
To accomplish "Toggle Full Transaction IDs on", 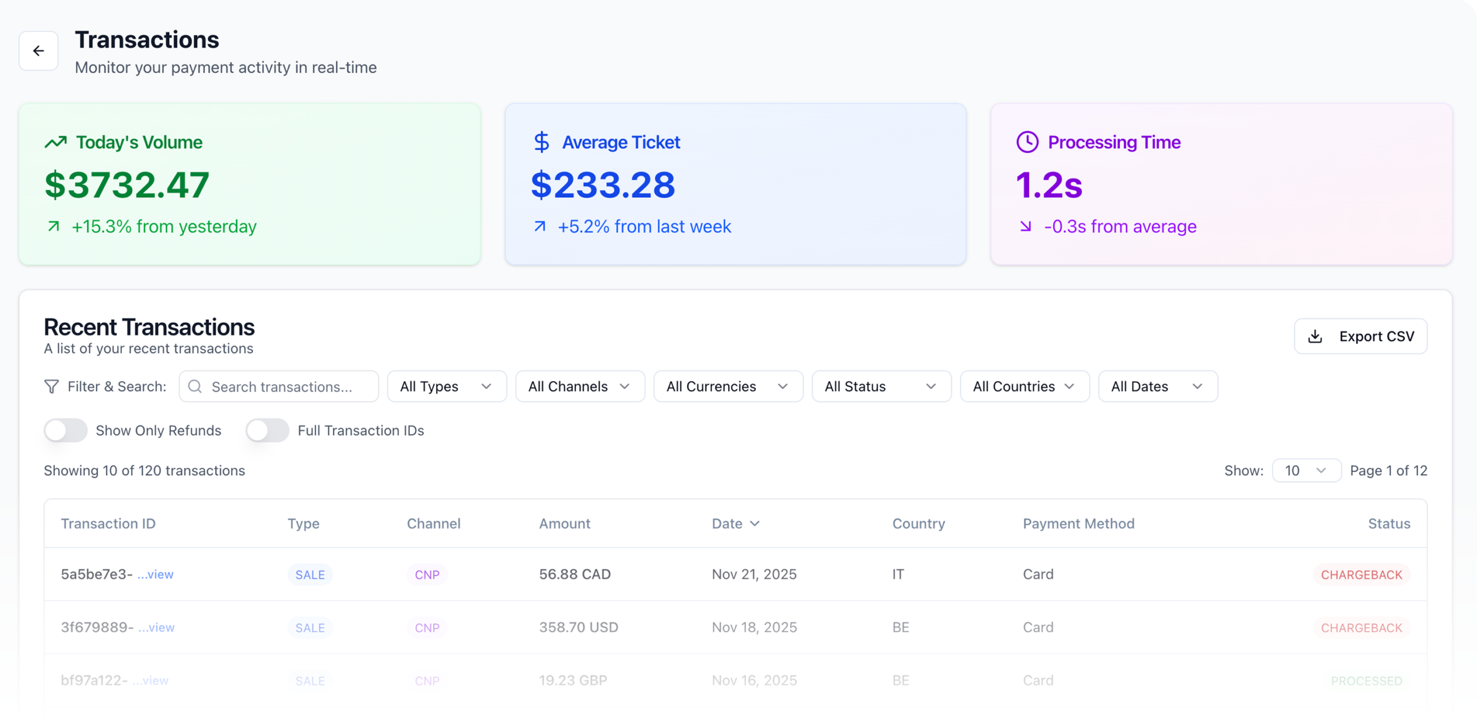I will point(267,430).
